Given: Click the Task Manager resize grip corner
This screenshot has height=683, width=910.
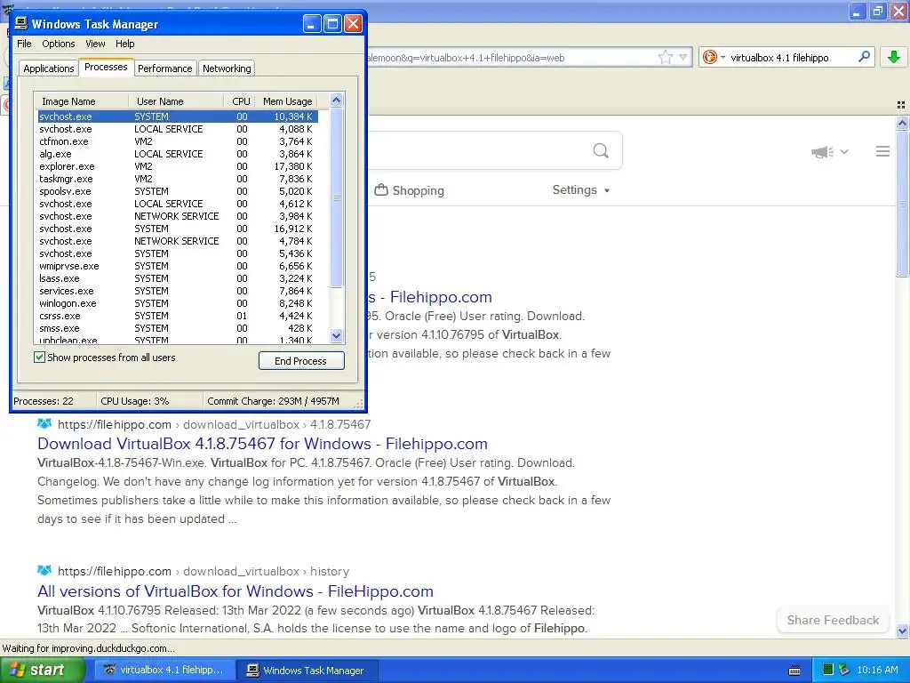Looking at the screenshot, I should click(x=359, y=403).
